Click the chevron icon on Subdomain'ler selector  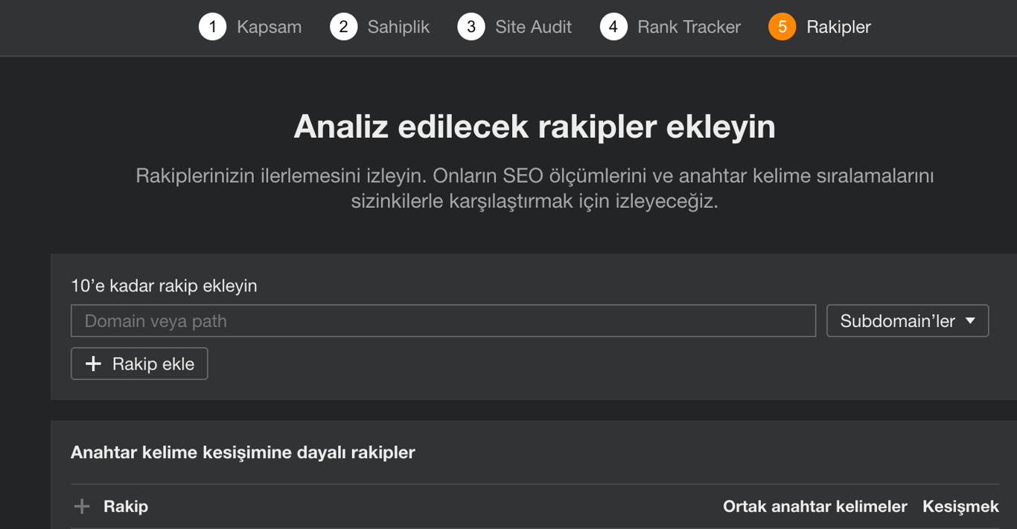point(970,320)
